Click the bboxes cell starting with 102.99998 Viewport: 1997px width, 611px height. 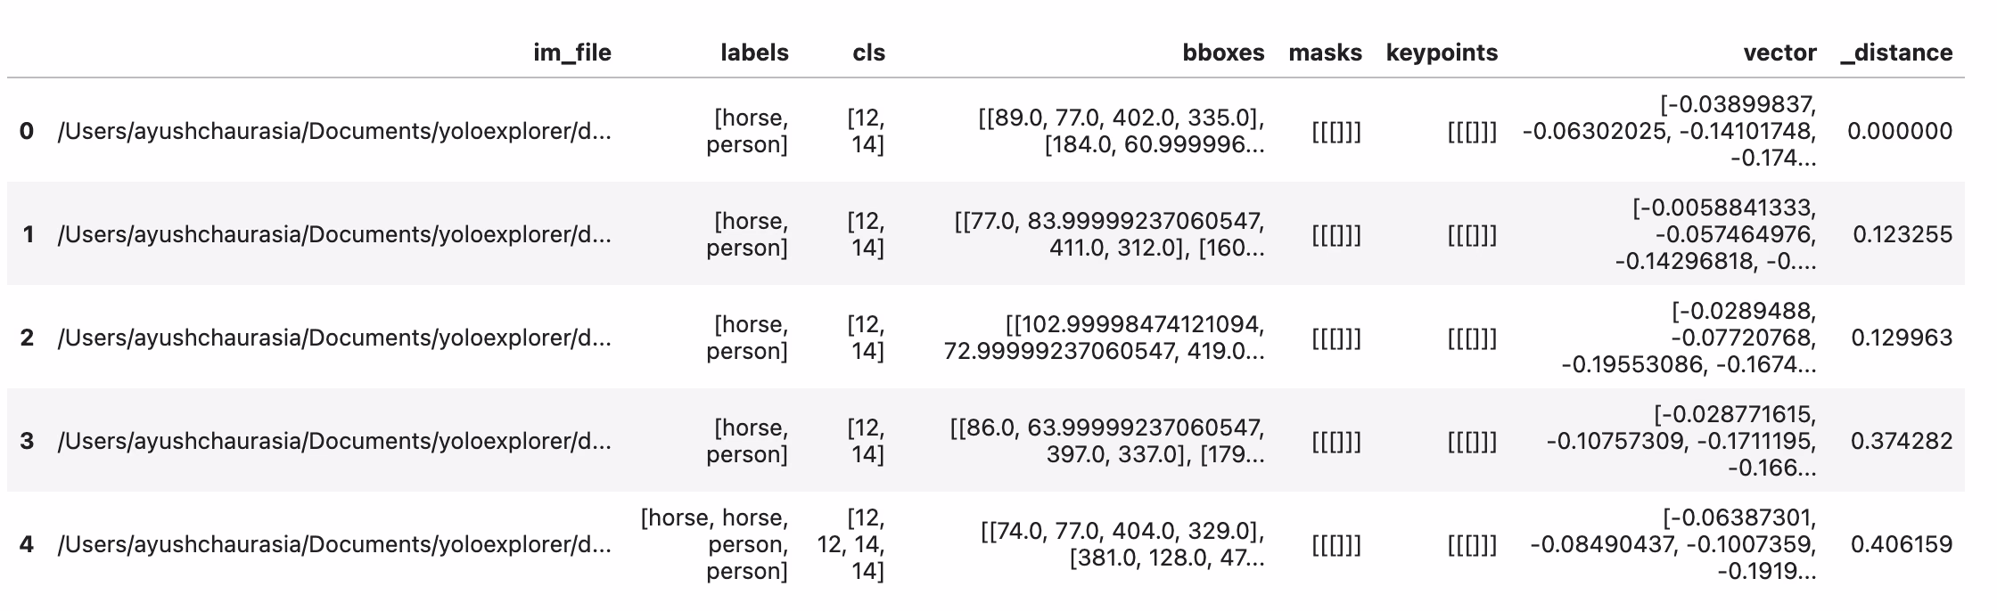point(1104,338)
